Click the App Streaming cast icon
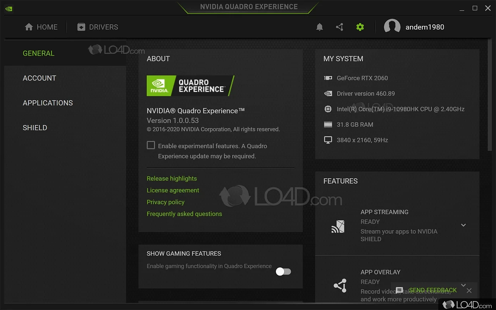 pos(338,226)
